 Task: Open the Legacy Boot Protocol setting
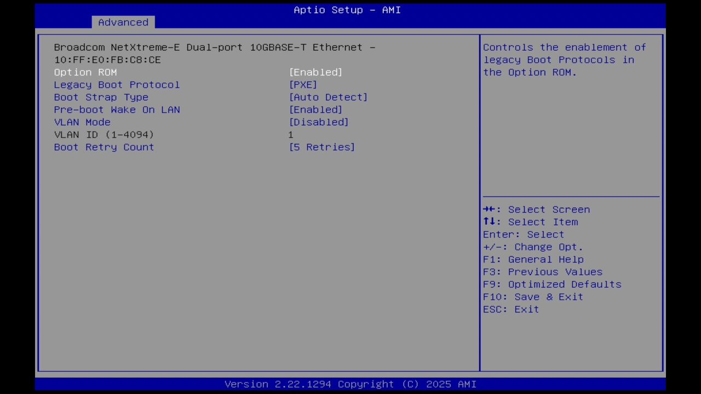117,85
